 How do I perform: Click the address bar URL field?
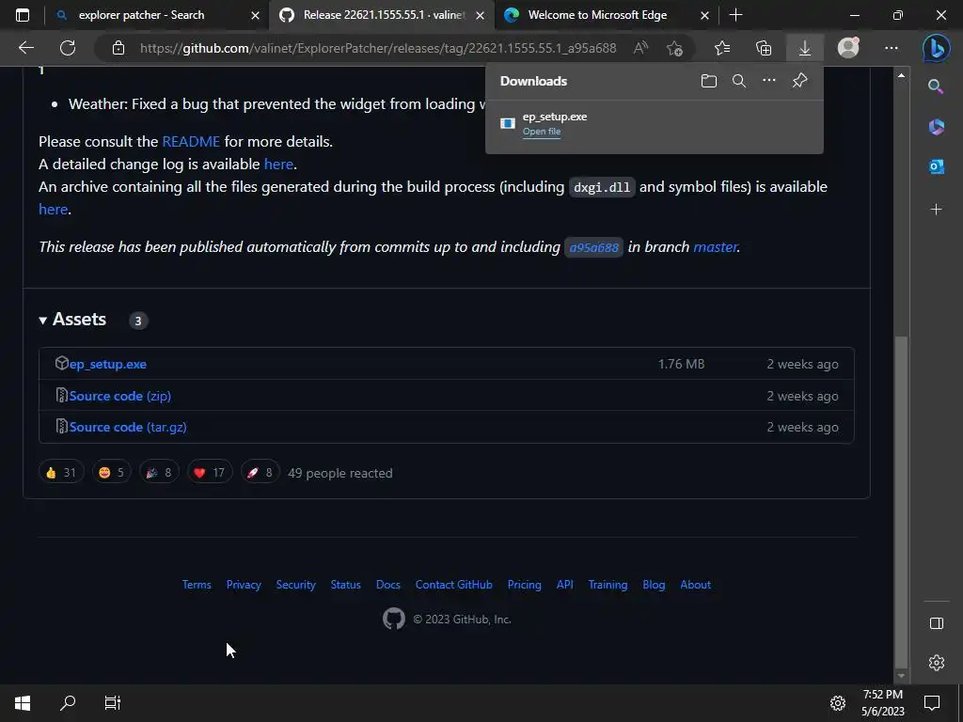378,48
